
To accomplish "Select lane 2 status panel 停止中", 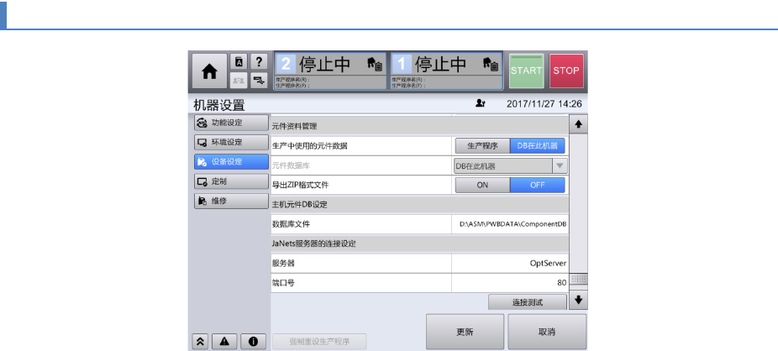I will pyautogui.click(x=330, y=71).
